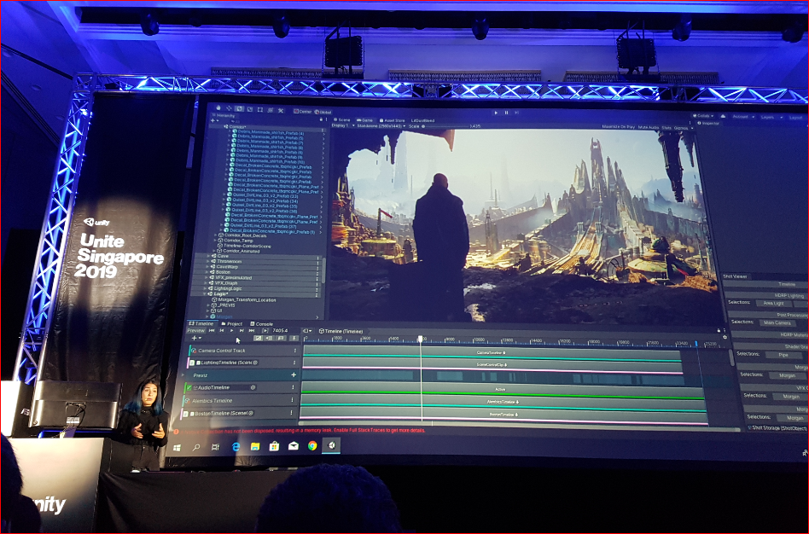Toggle Mute Audio in Game view
Screen dimensions: 809x534
[x=649, y=127]
